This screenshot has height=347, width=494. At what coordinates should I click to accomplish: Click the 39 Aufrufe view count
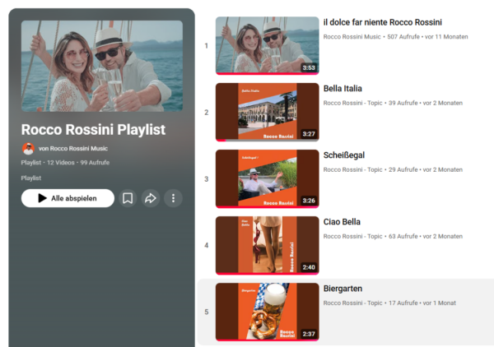tap(403, 103)
